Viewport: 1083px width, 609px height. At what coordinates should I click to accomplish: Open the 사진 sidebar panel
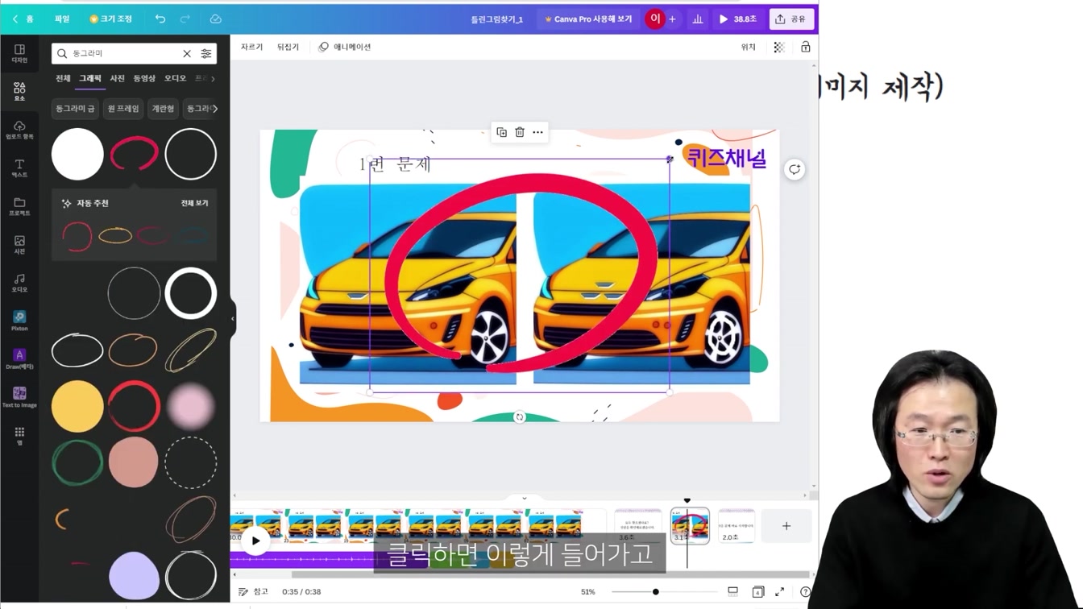(x=19, y=244)
